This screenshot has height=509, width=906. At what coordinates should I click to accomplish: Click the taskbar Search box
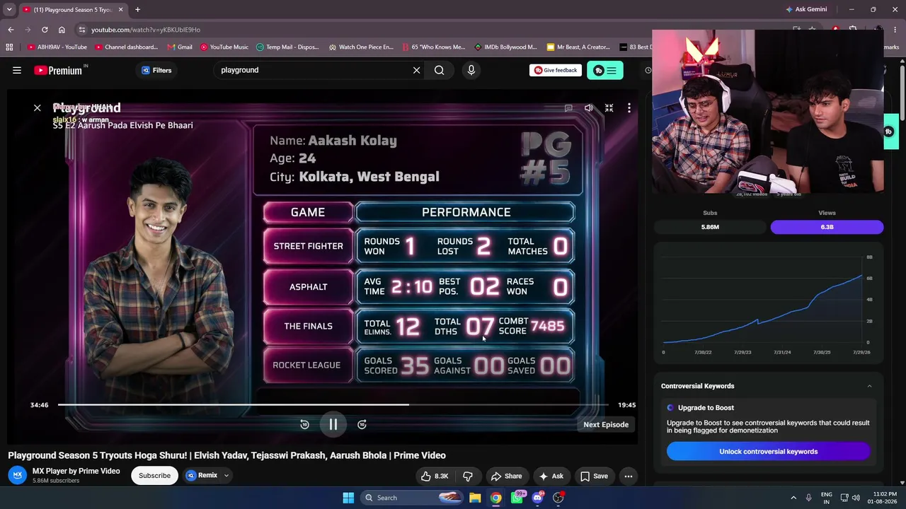coord(413,498)
